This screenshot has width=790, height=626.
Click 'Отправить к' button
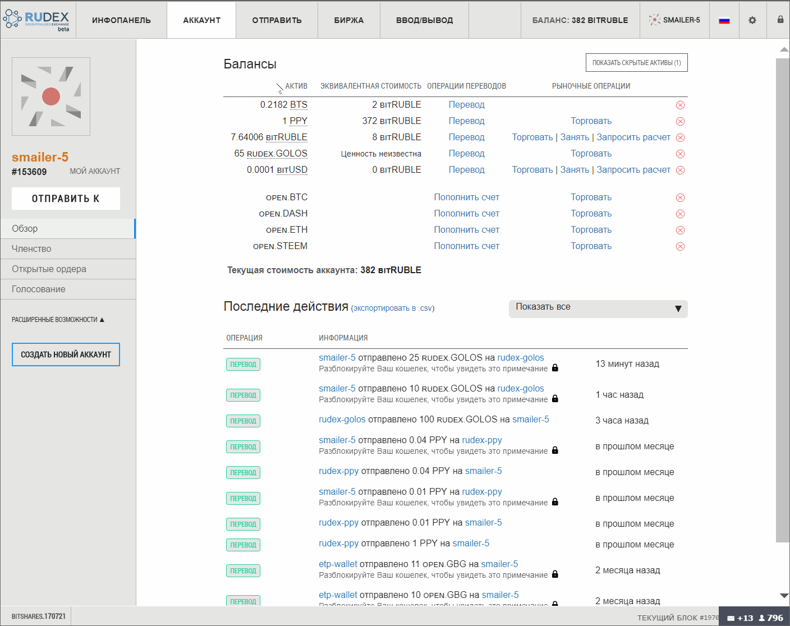[x=66, y=199]
